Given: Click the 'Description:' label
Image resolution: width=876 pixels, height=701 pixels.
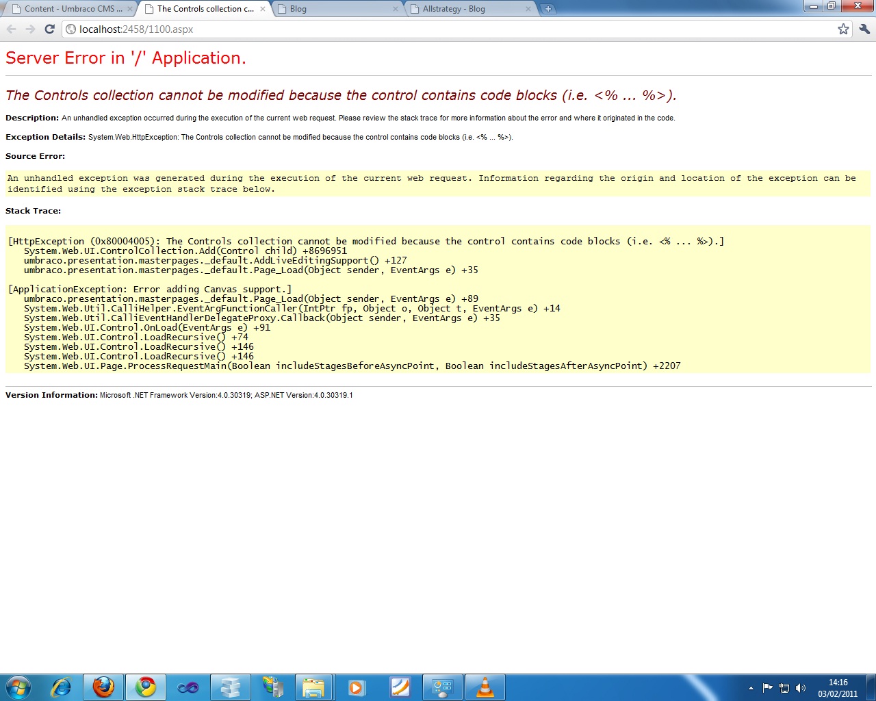Looking at the screenshot, I should 32,118.
